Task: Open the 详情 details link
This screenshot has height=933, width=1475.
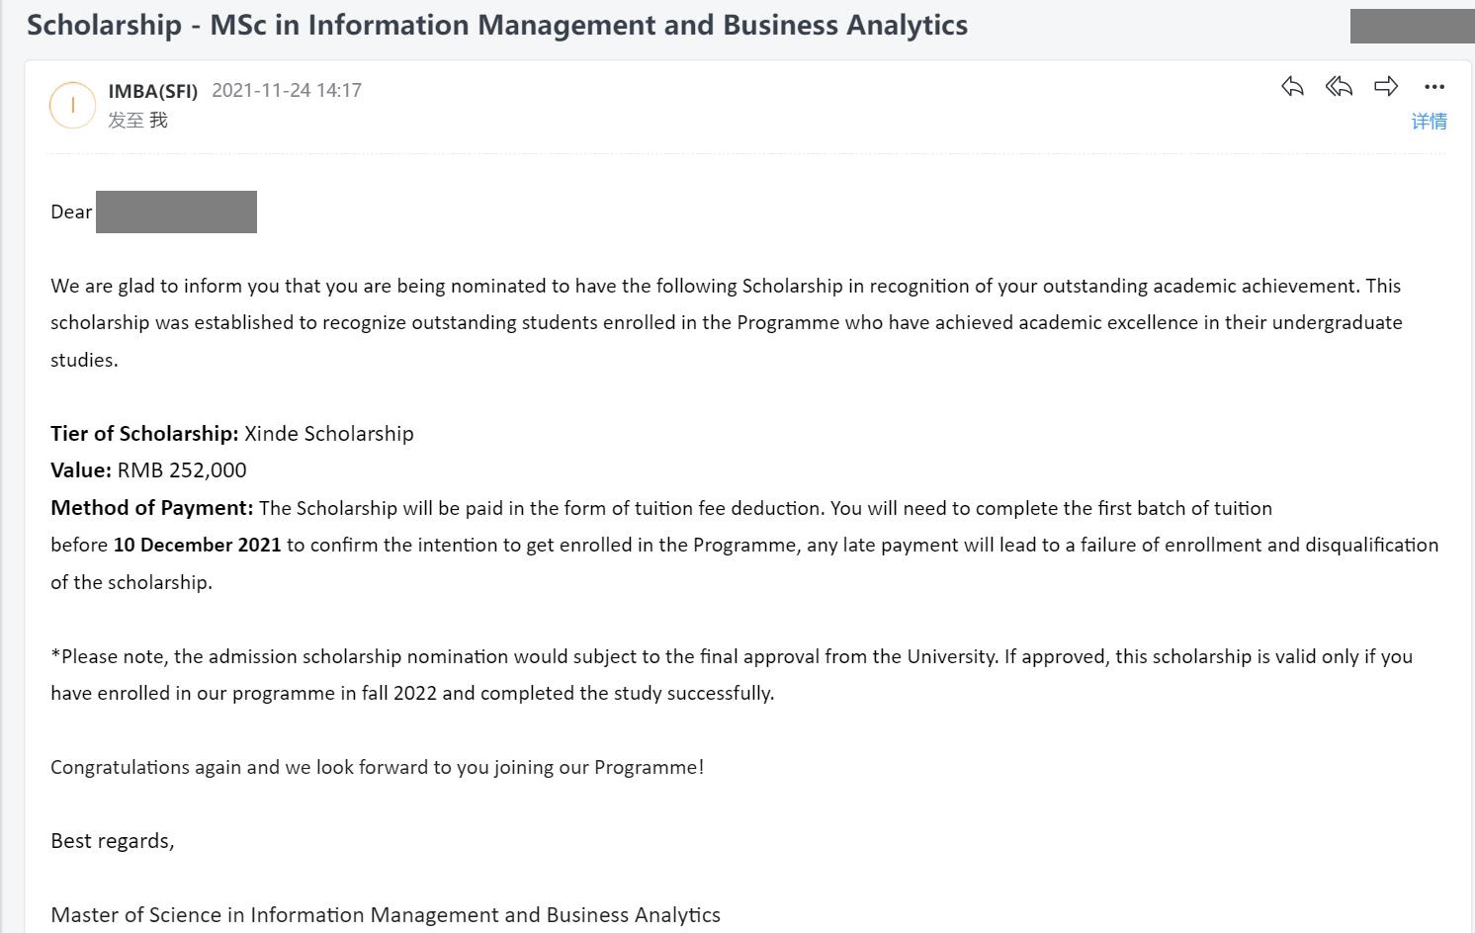Action: point(1429,122)
